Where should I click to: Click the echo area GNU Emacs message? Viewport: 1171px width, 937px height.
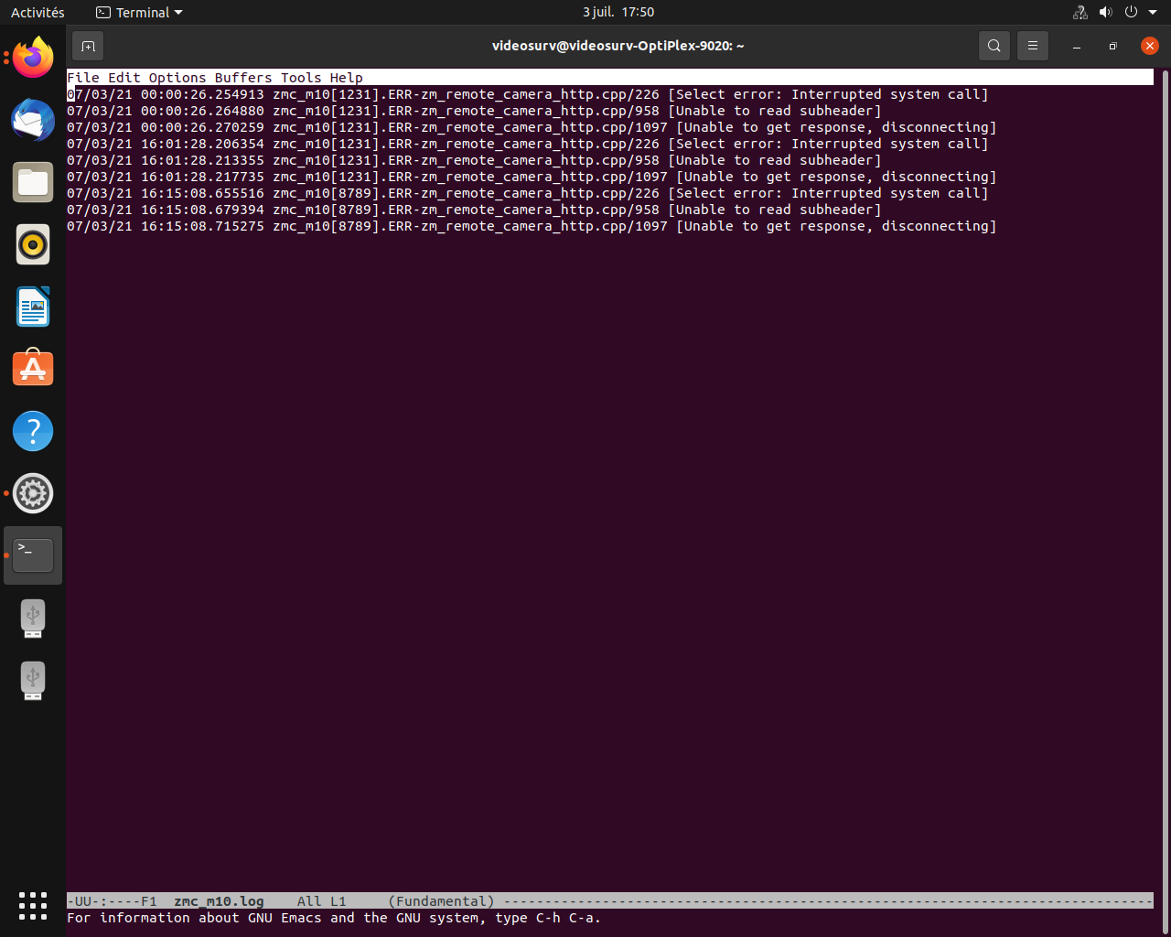pyautogui.click(x=334, y=918)
